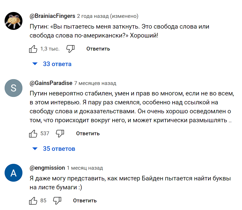
Task: Expand the 35 ответов replies
Action: [x=54, y=149]
